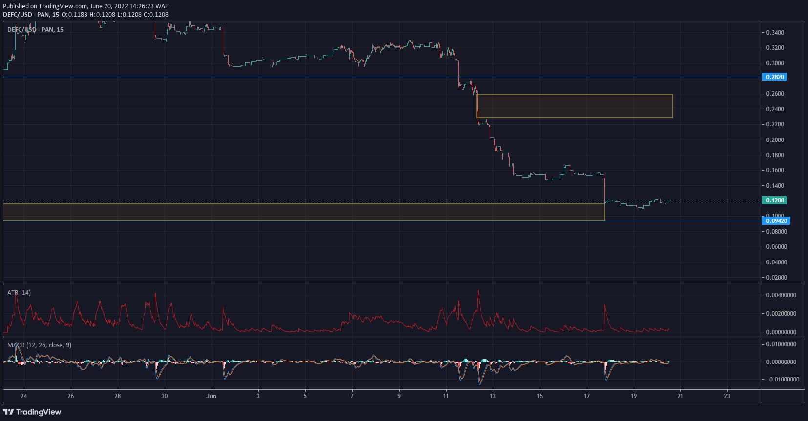
Task: Click the 0.1600 price axis label
Action: pos(775,170)
